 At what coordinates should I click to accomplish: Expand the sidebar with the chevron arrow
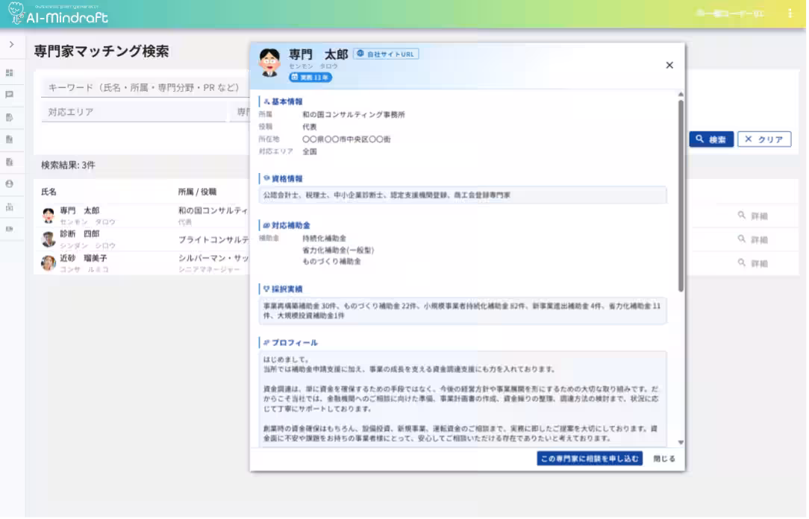coord(11,45)
